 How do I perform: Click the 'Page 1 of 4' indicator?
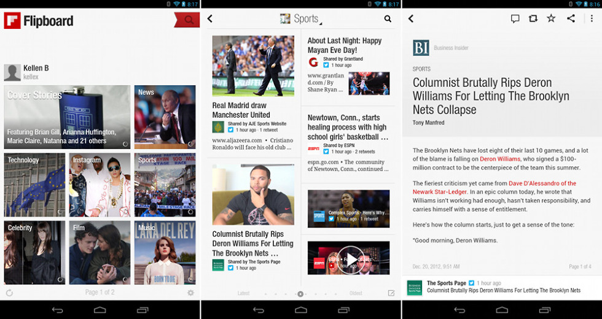[x=580, y=266]
